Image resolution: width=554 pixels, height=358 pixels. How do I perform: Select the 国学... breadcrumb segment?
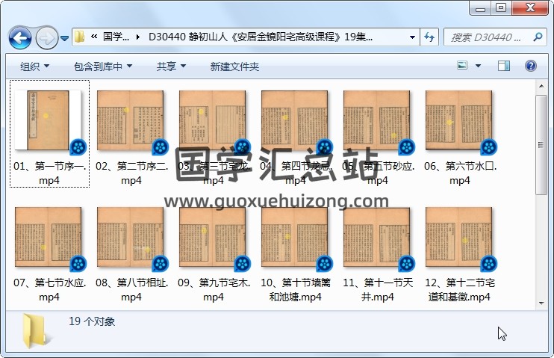tap(116, 37)
